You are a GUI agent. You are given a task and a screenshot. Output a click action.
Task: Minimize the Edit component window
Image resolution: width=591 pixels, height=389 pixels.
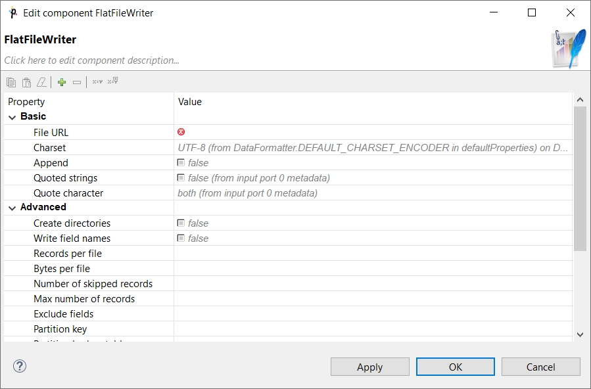494,12
